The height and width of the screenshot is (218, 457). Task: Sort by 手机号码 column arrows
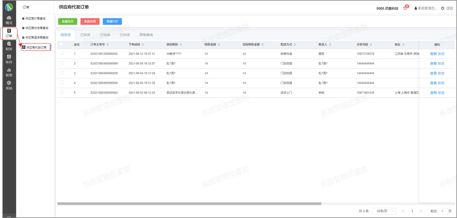(x=371, y=44)
